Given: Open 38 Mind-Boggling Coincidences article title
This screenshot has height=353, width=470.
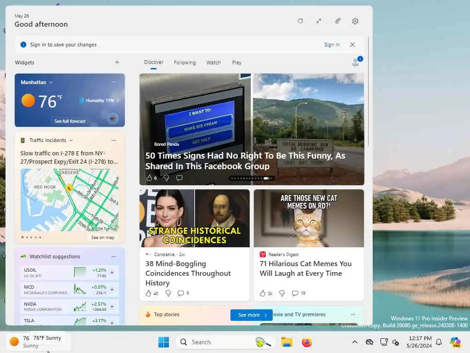Looking at the screenshot, I should 188,273.
